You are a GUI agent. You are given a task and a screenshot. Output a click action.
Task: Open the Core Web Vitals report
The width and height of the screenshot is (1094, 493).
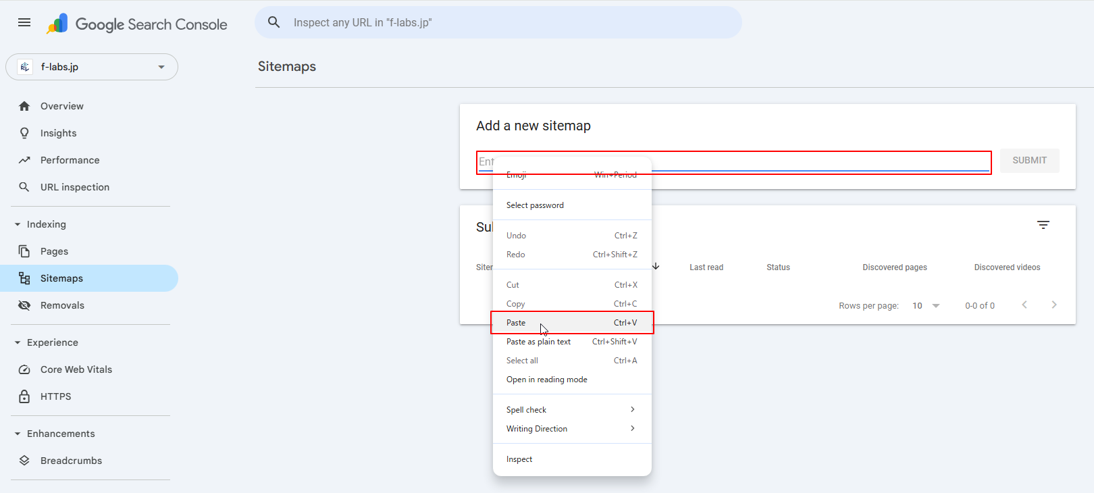point(89,369)
